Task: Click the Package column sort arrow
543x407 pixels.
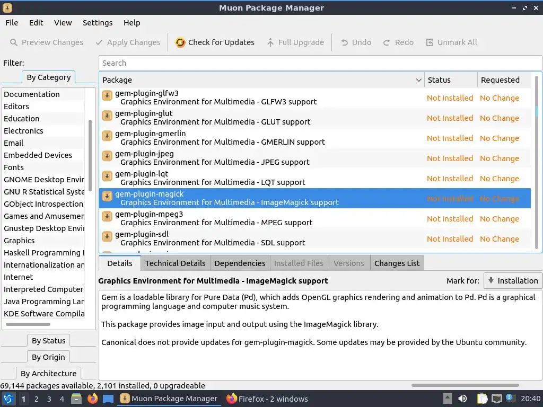Action: pyautogui.click(x=418, y=80)
